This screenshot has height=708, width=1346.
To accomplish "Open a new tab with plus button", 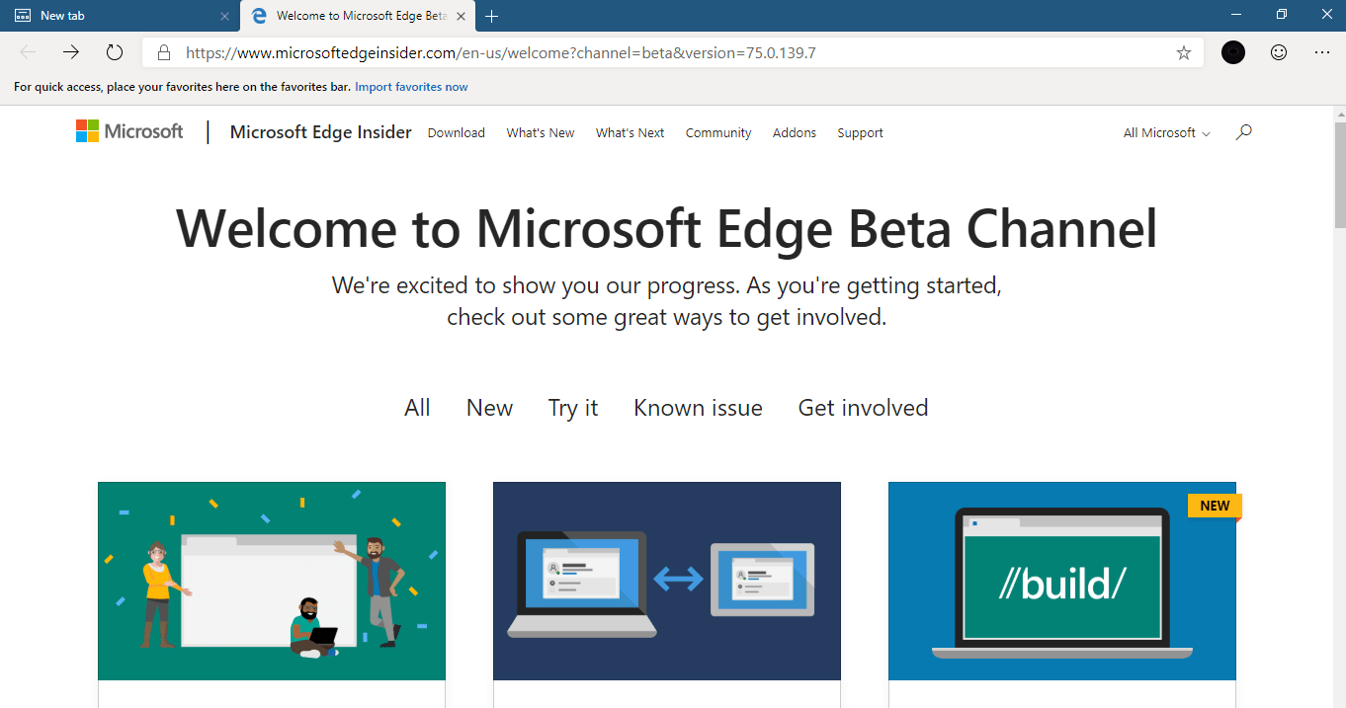I will [492, 16].
